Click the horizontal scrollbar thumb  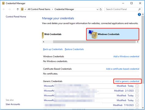pyautogui.click(x=94, y=42)
